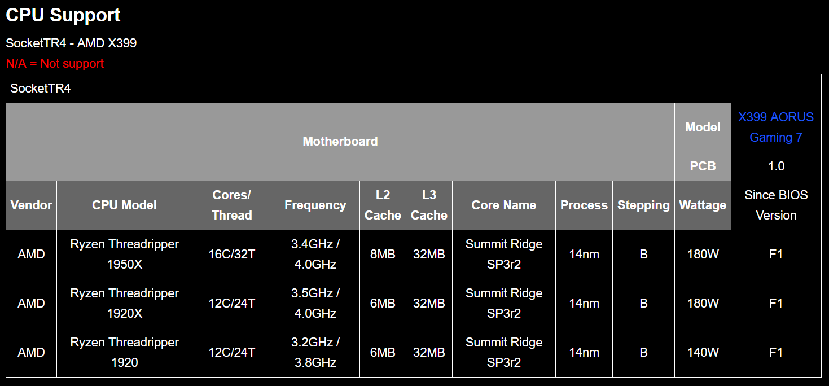This screenshot has height=386, width=829.
Task: Click 12C/24T in the 1920X row
Action: point(231,304)
